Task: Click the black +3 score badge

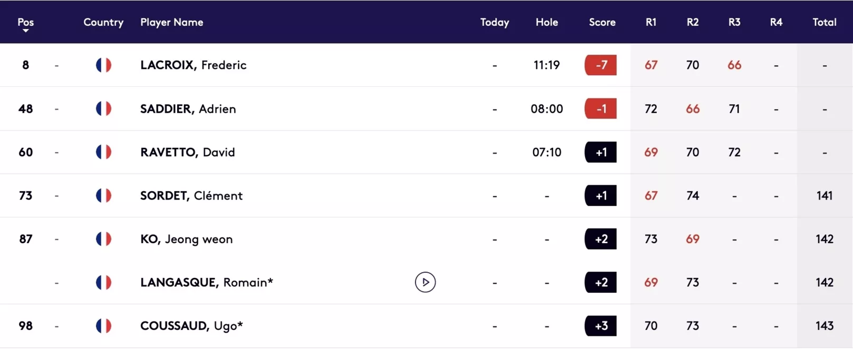Action: (x=600, y=326)
